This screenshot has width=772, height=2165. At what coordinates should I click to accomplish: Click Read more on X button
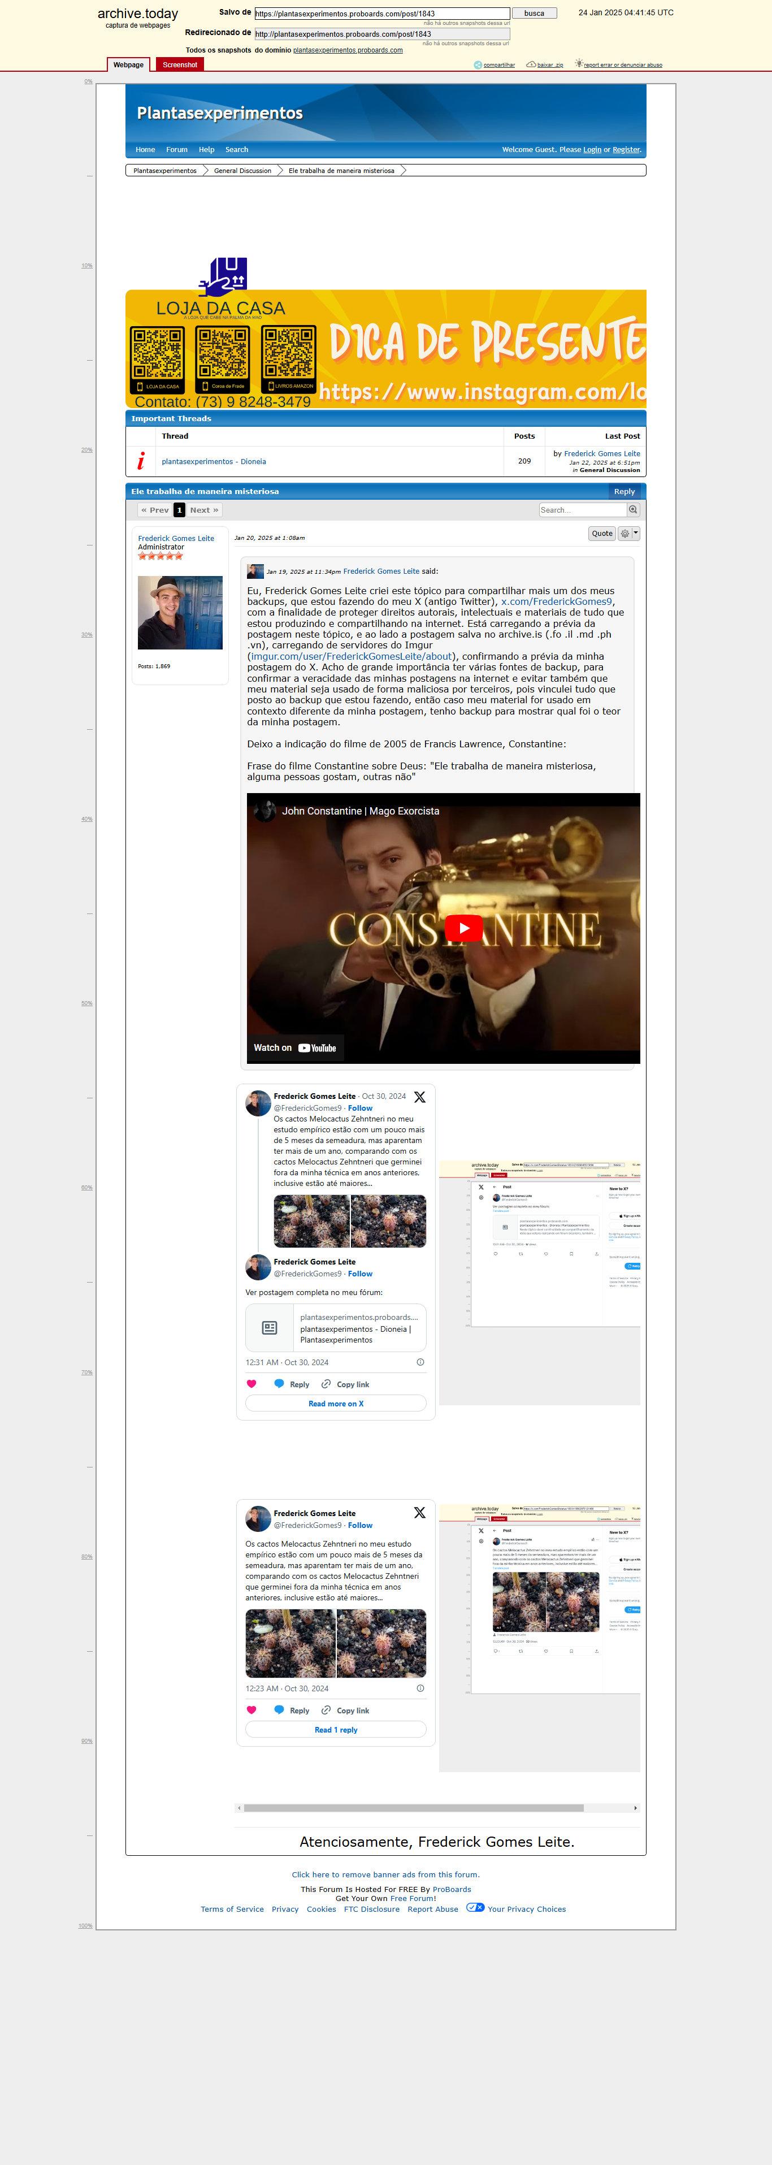pyautogui.click(x=336, y=1404)
